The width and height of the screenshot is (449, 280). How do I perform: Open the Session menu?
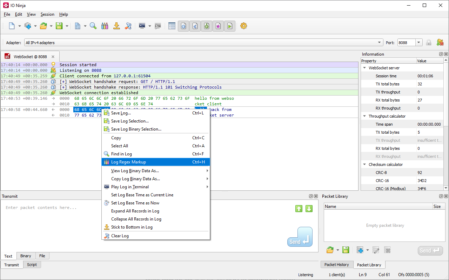47,14
